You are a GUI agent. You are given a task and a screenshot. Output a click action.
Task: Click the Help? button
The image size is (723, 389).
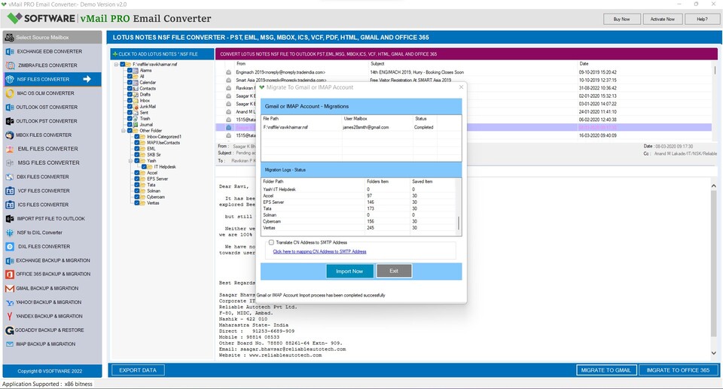[x=702, y=19]
